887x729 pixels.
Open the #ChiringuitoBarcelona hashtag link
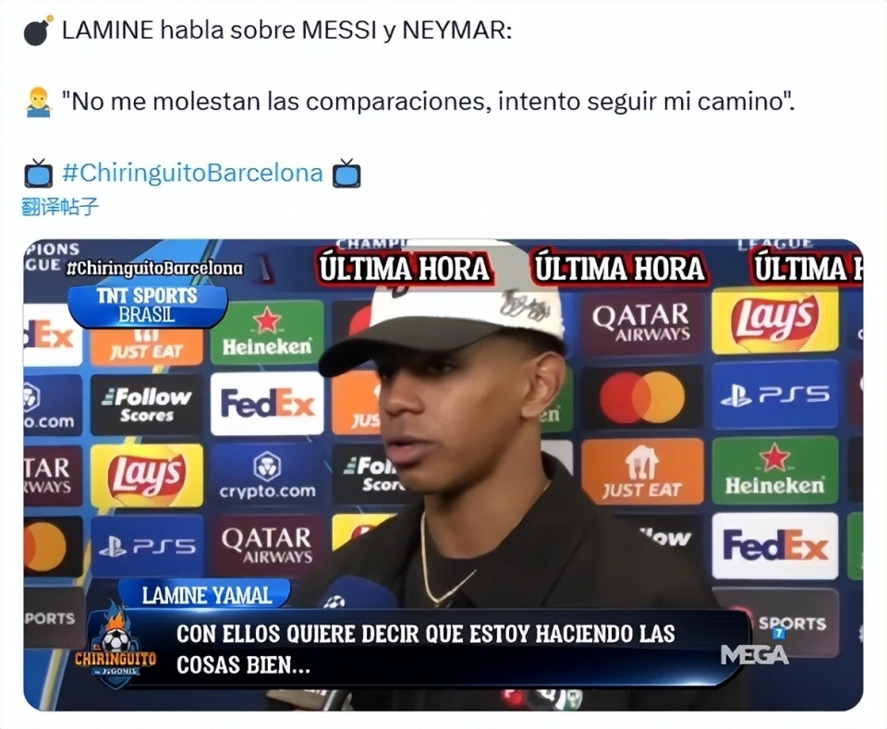[x=192, y=173]
